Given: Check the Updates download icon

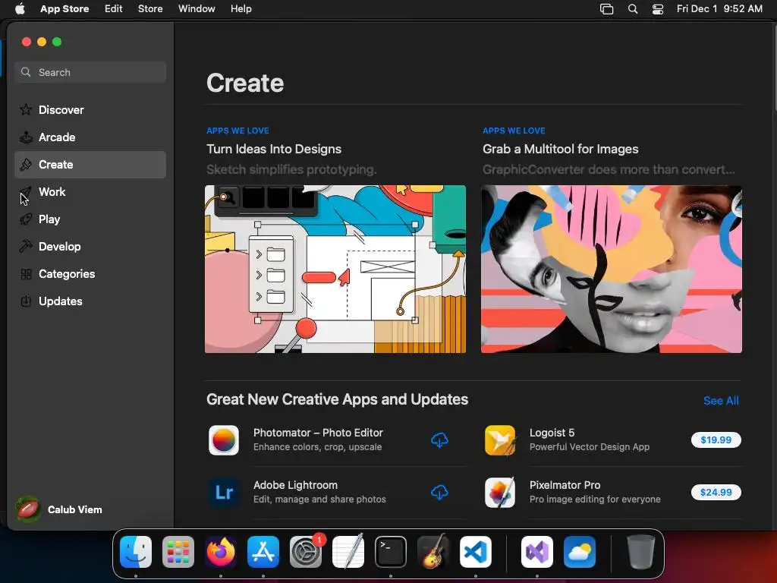Looking at the screenshot, I should click(26, 301).
